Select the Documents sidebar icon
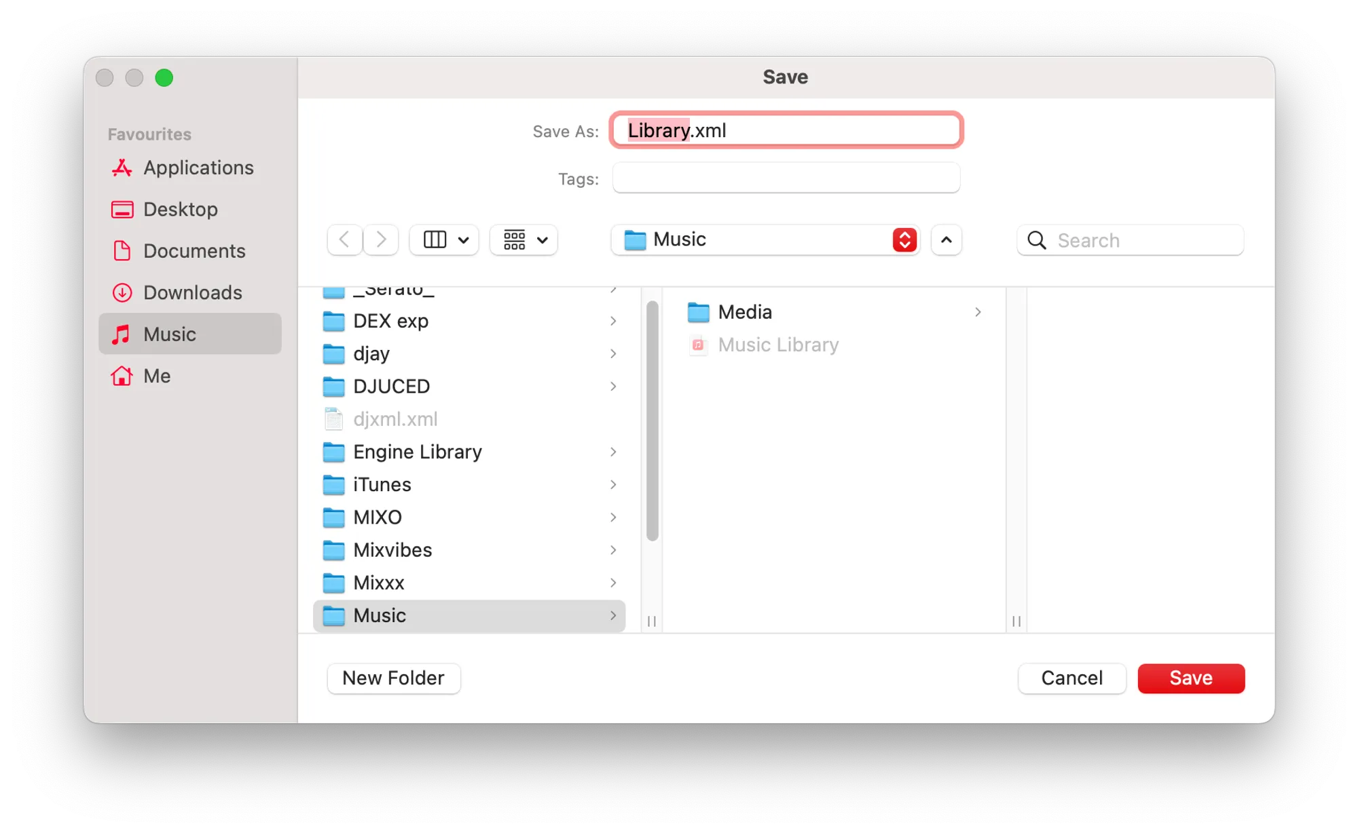This screenshot has height=833, width=1358. 122,251
